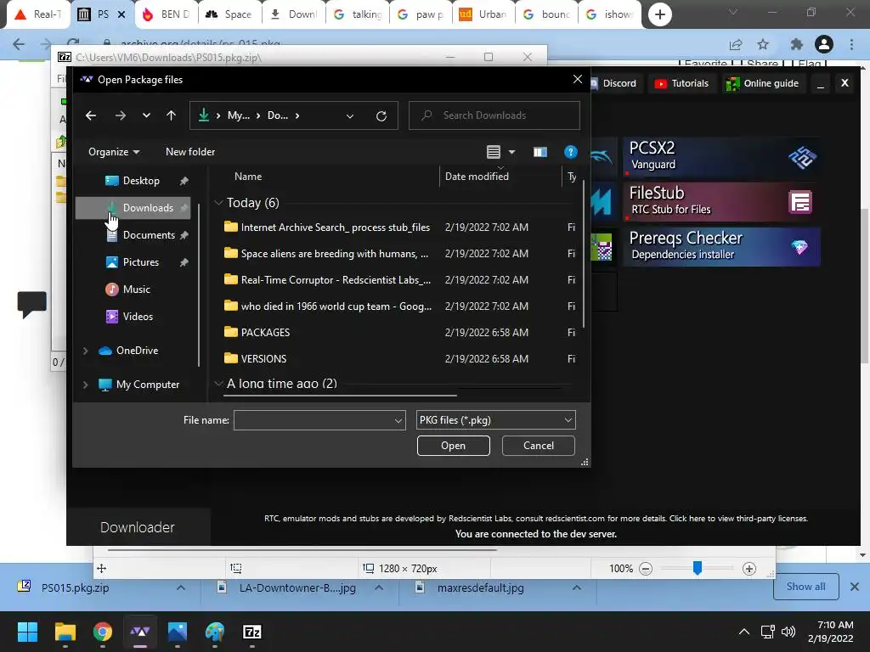The width and height of the screenshot is (870, 652).
Task: Open the Online guide link
Action: pyautogui.click(x=763, y=83)
